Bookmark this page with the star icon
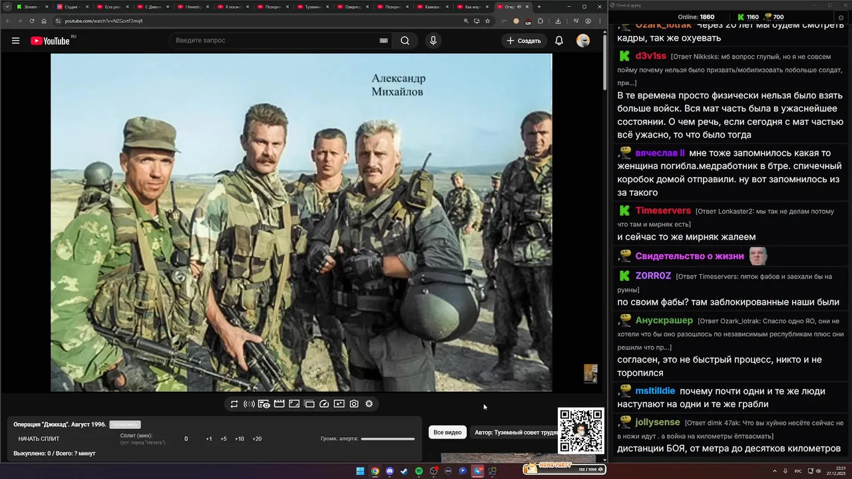 point(487,21)
